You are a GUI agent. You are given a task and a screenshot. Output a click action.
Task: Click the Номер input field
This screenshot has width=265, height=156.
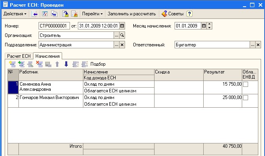(x=54, y=26)
